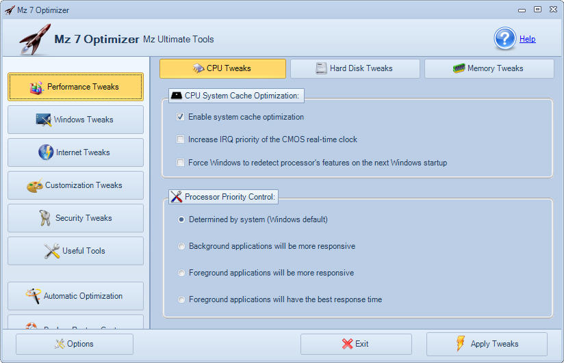Disable system cache optimization checkbox
This screenshot has width=564, height=363.
click(181, 117)
